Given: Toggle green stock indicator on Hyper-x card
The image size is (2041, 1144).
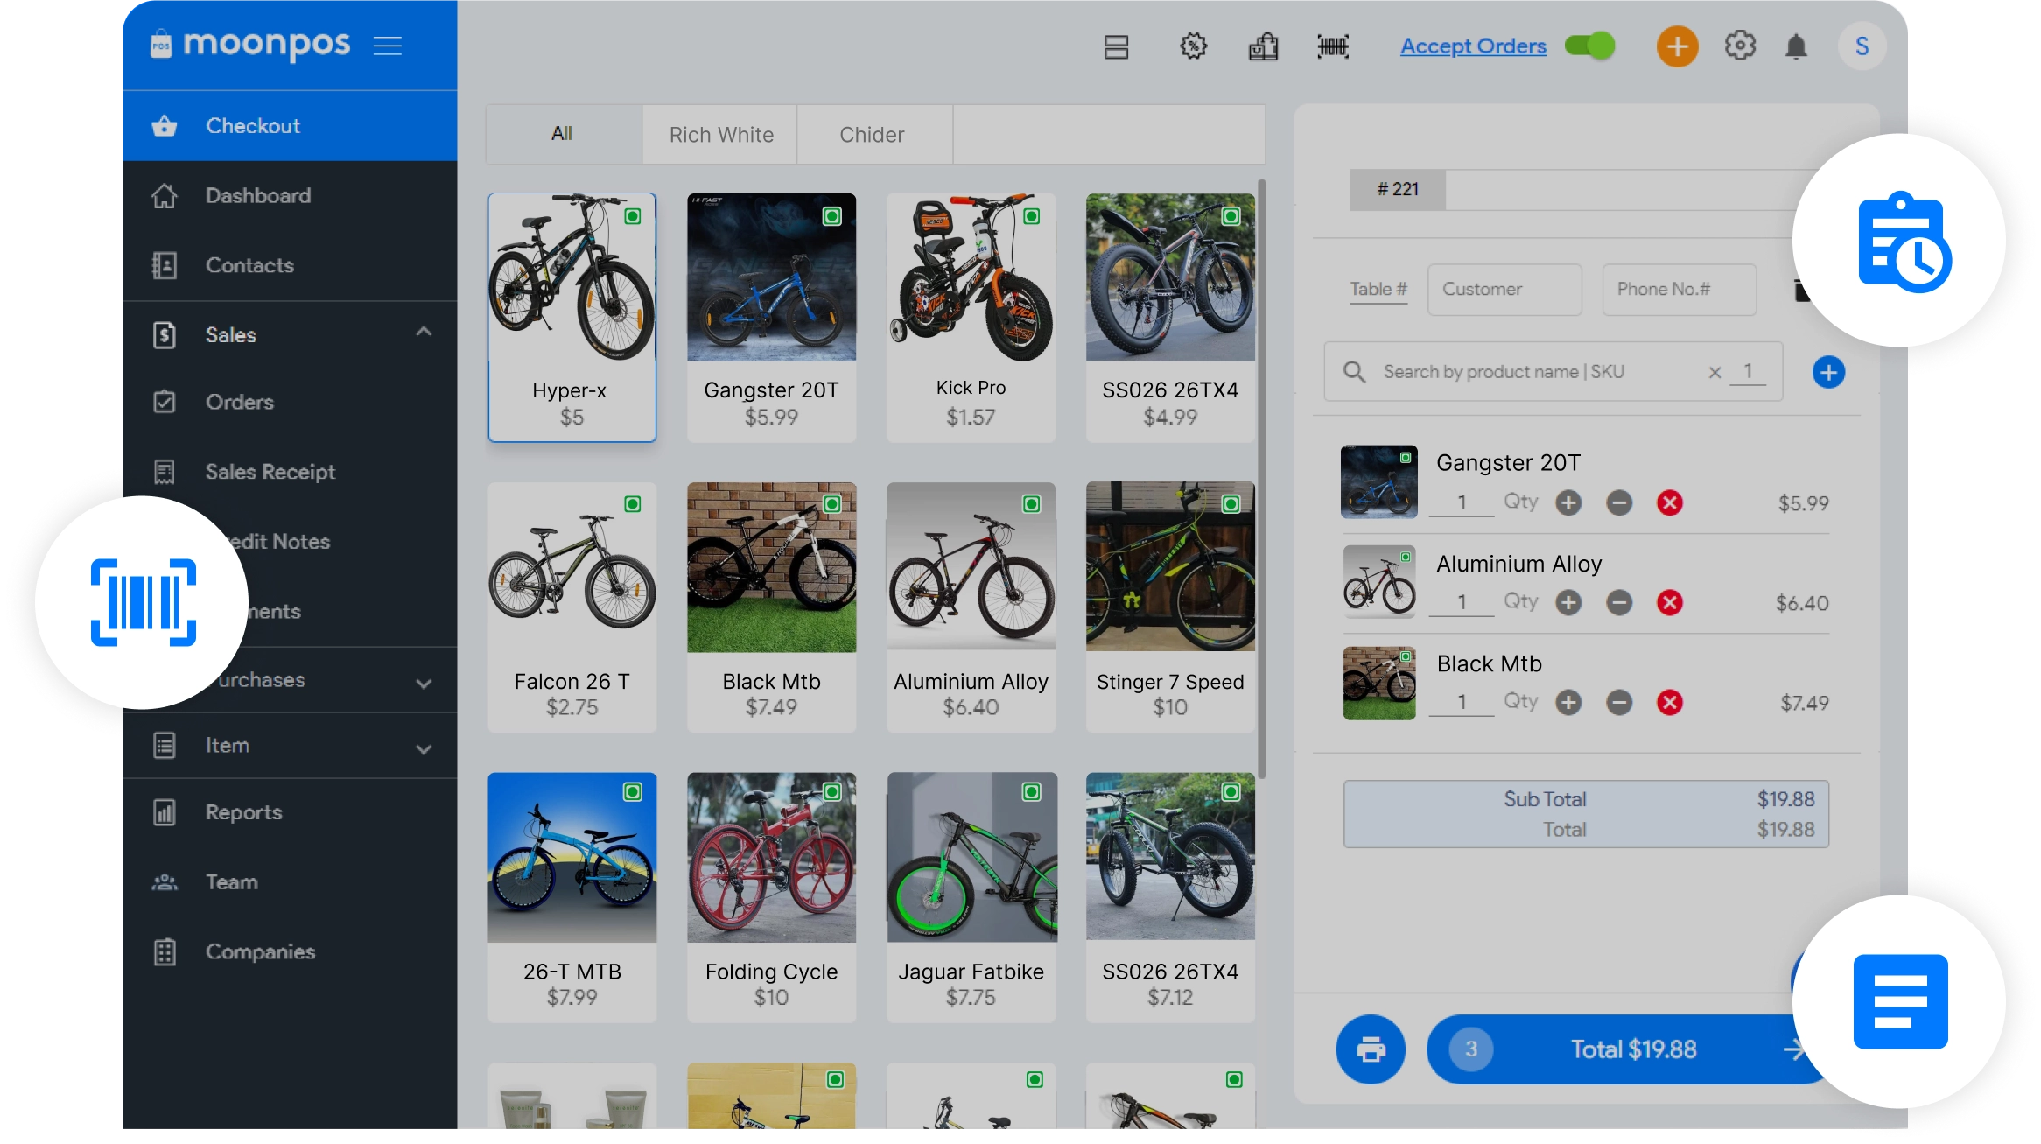Looking at the screenshot, I should [x=633, y=216].
